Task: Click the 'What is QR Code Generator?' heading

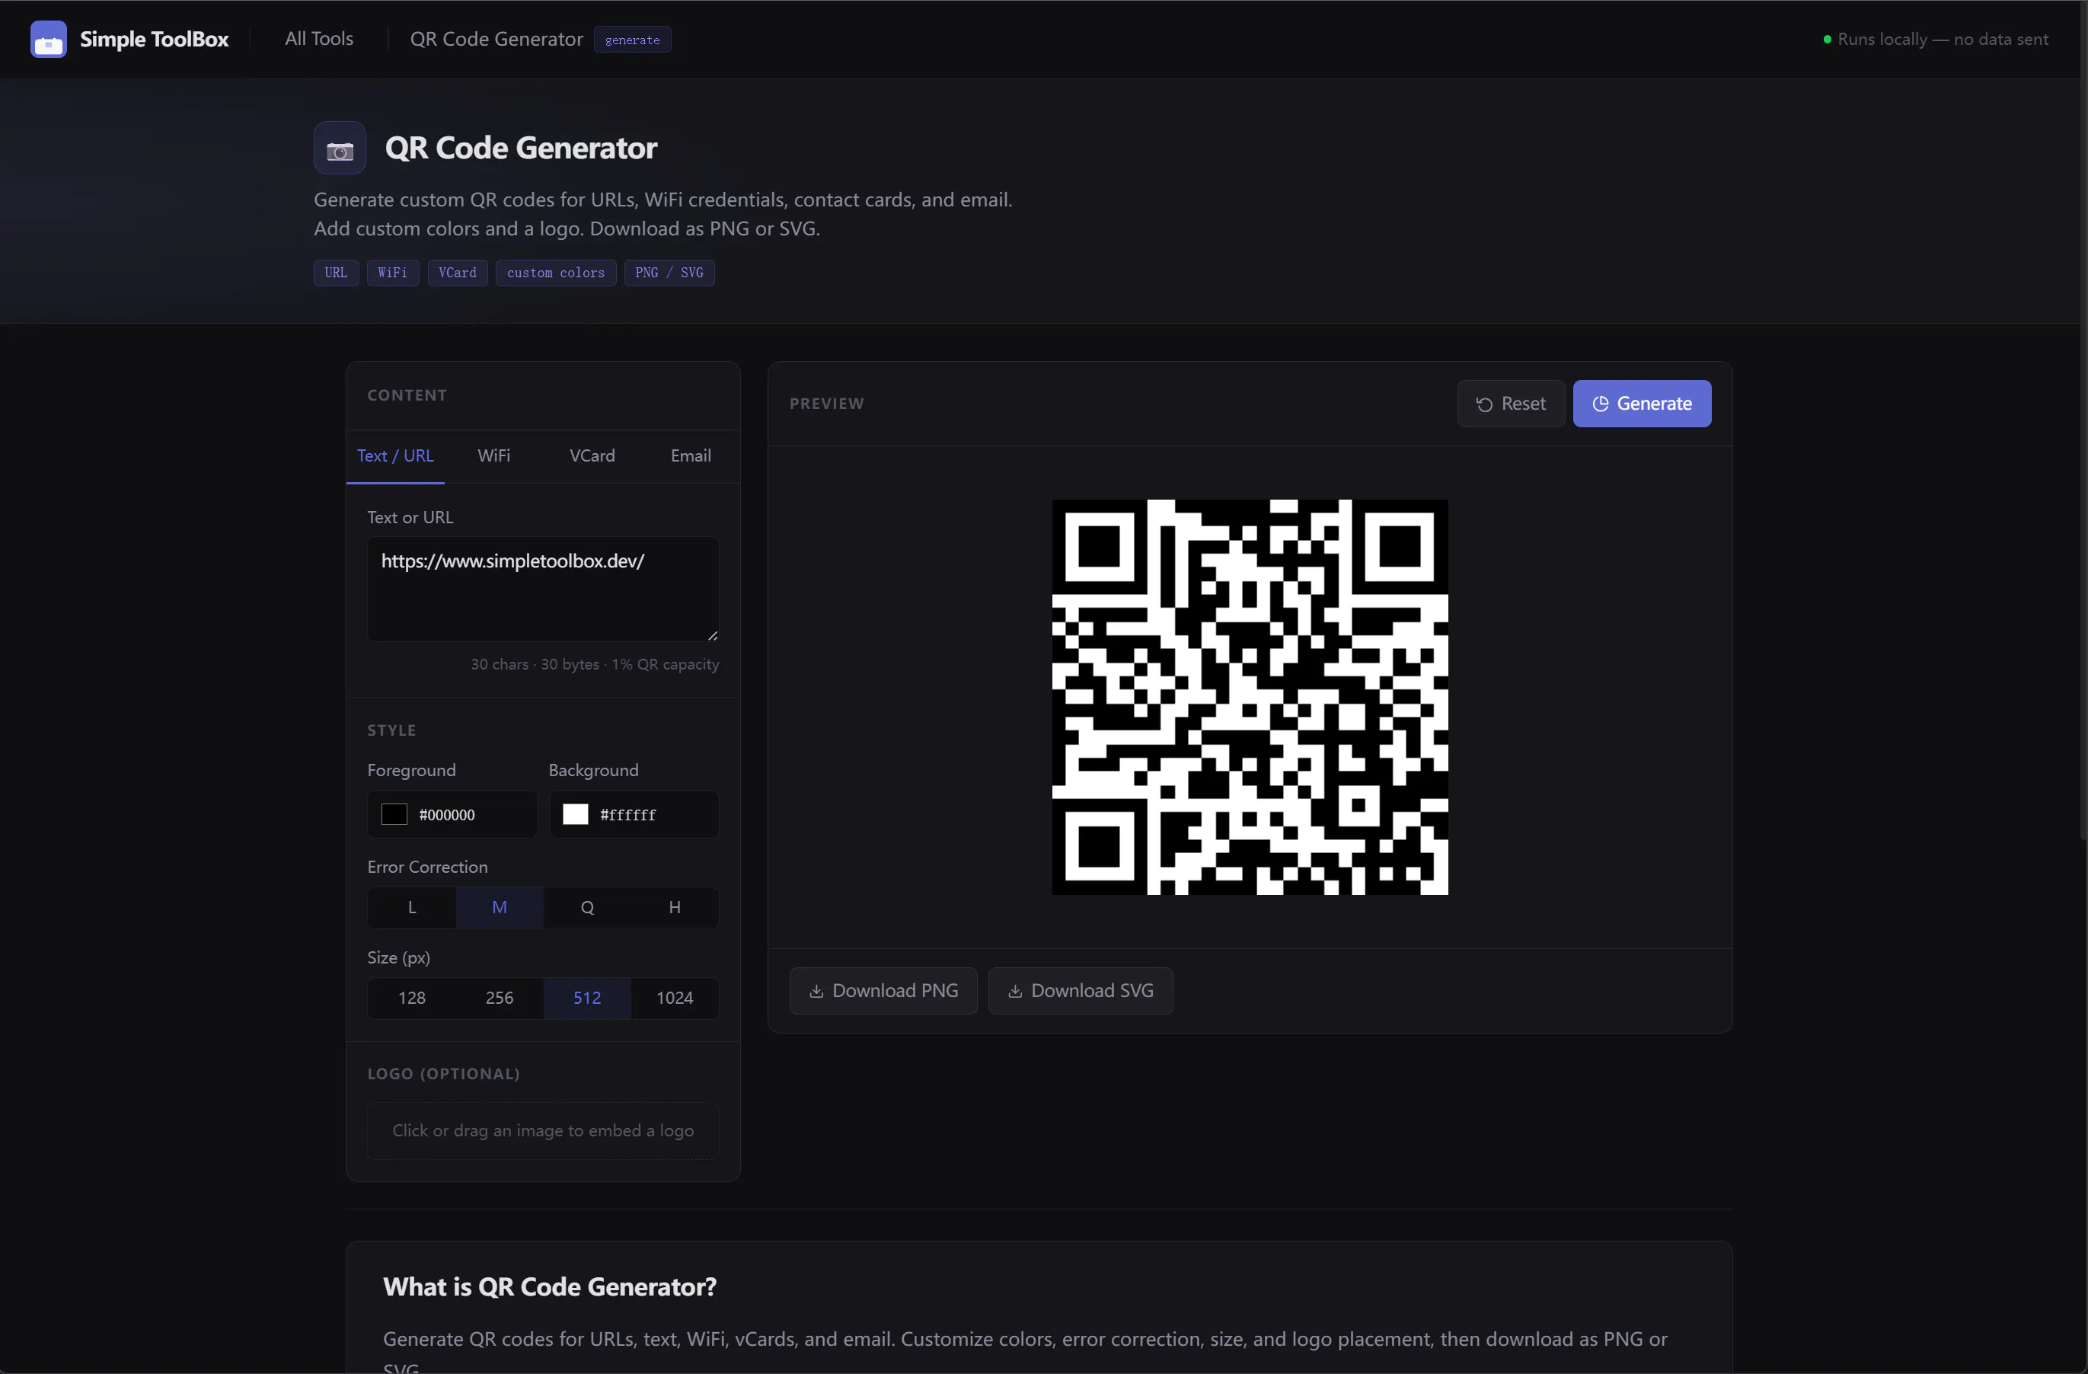Action: [x=550, y=1286]
